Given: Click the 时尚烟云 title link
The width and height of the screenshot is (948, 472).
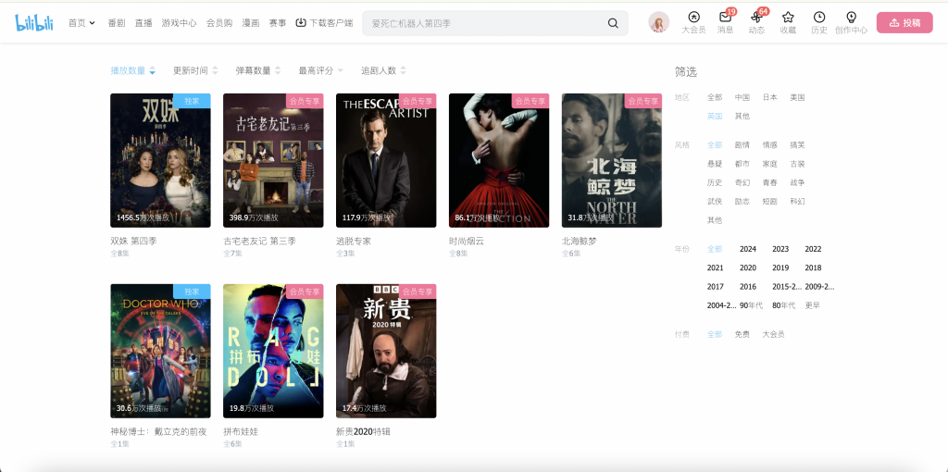Looking at the screenshot, I should [x=467, y=242].
